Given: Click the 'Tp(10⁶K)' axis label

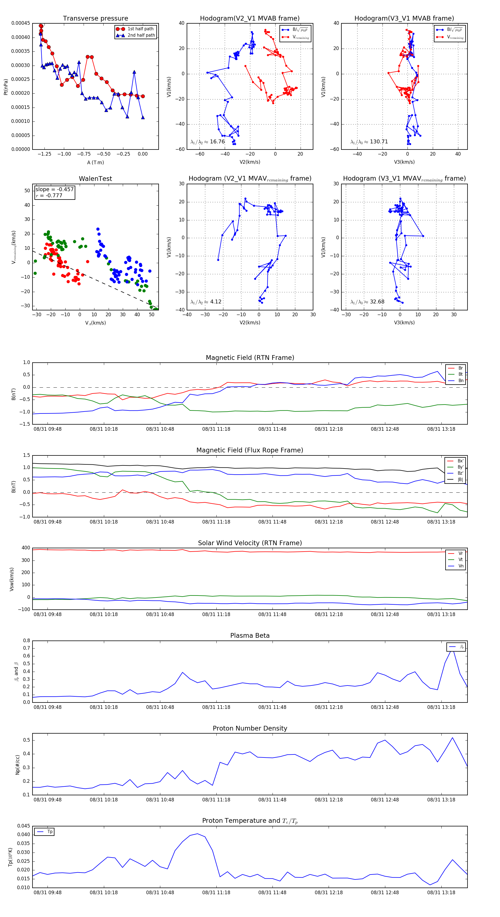Looking at the screenshot, I should pos(10,857).
